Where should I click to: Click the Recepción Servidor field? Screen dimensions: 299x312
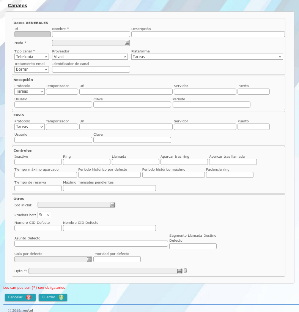coord(205,92)
